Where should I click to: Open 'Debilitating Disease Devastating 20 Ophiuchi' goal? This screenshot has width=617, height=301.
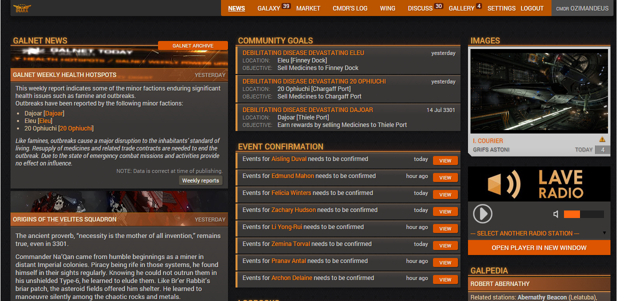click(x=314, y=81)
